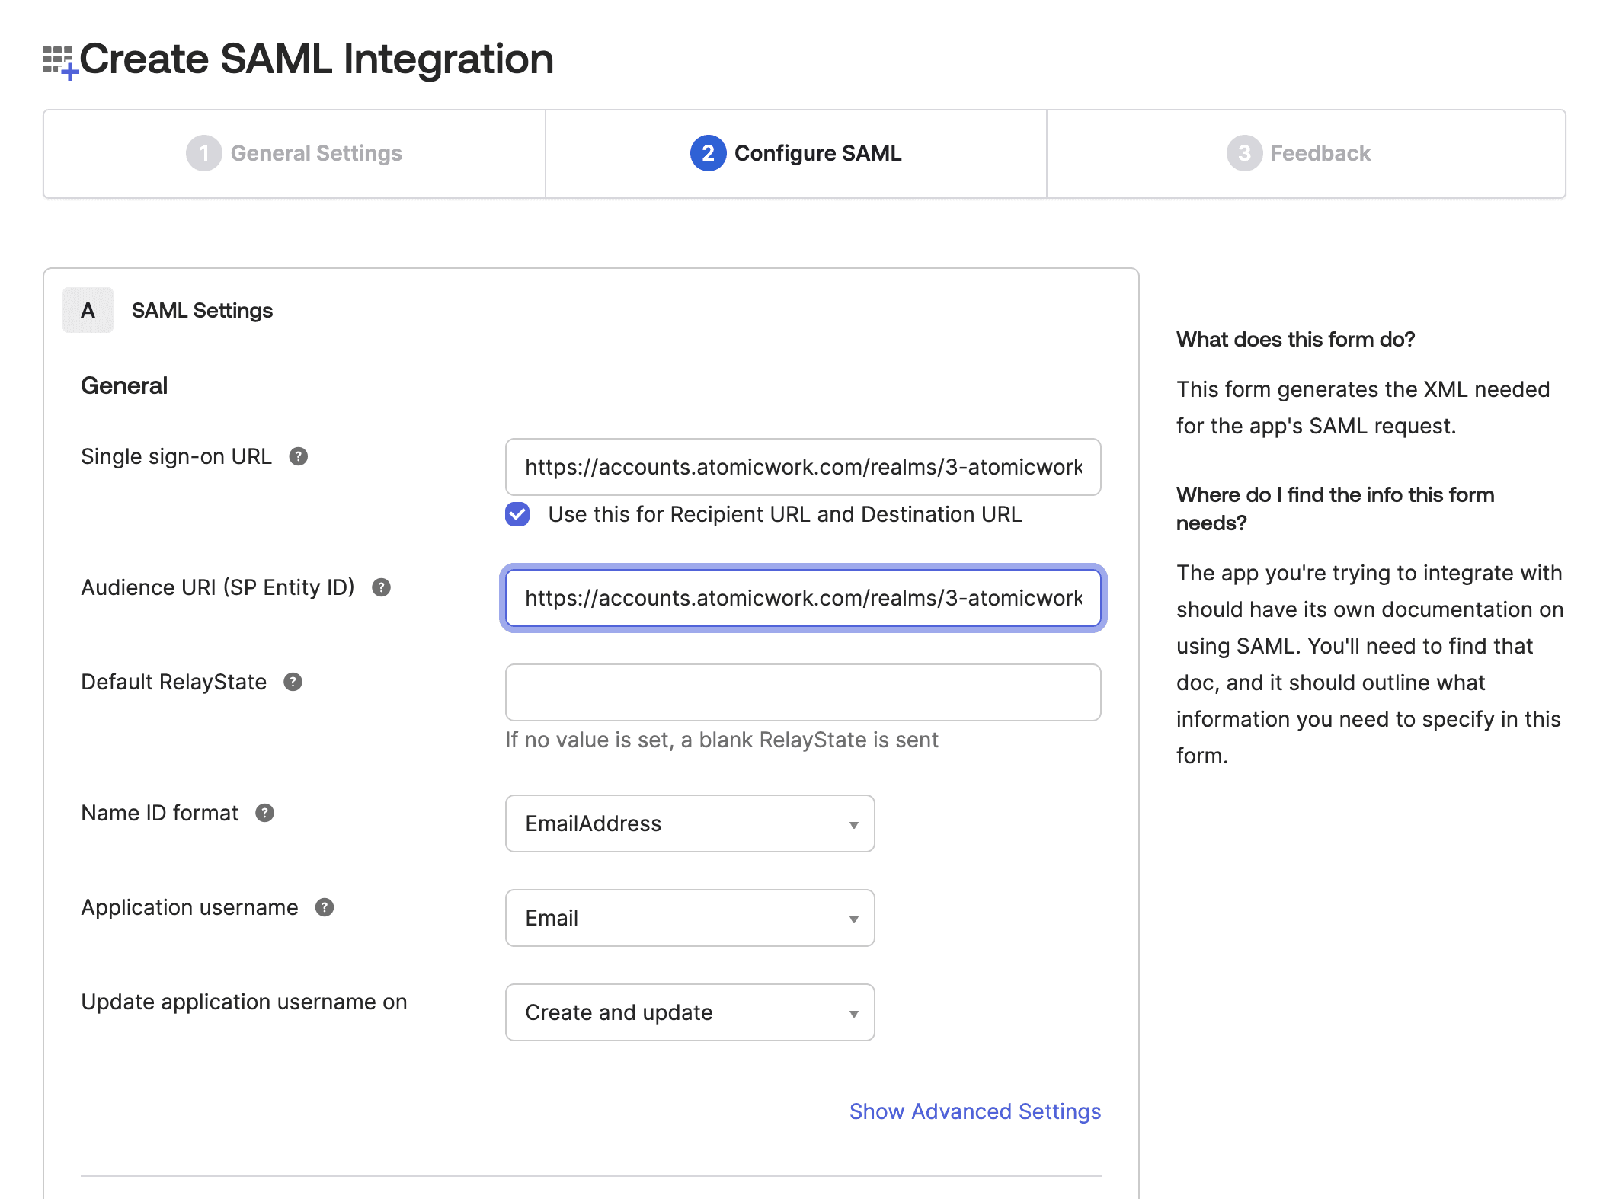
Task: Click the Recipient URL and Destination URL checkbox label
Action: tap(785, 514)
